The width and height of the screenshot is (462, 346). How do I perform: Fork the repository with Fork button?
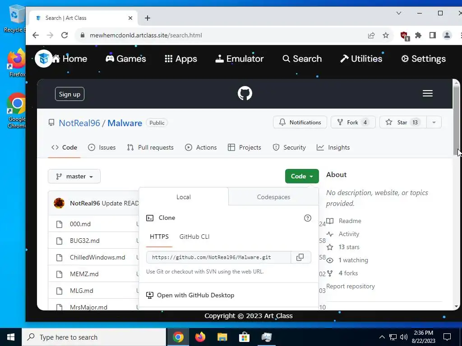click(x=353, y=123)
